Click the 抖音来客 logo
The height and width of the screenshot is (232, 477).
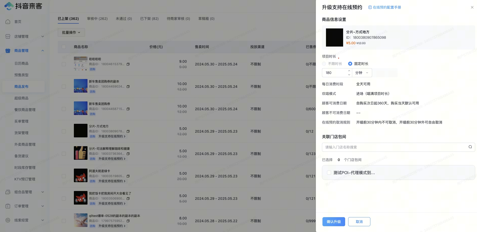coord(23,6)
